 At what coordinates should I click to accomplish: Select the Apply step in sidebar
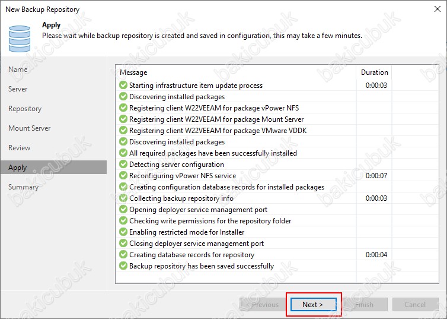53,168
